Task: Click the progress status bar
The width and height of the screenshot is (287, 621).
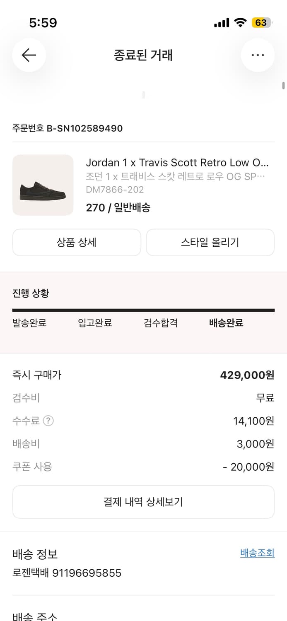Action: point(143,308)
